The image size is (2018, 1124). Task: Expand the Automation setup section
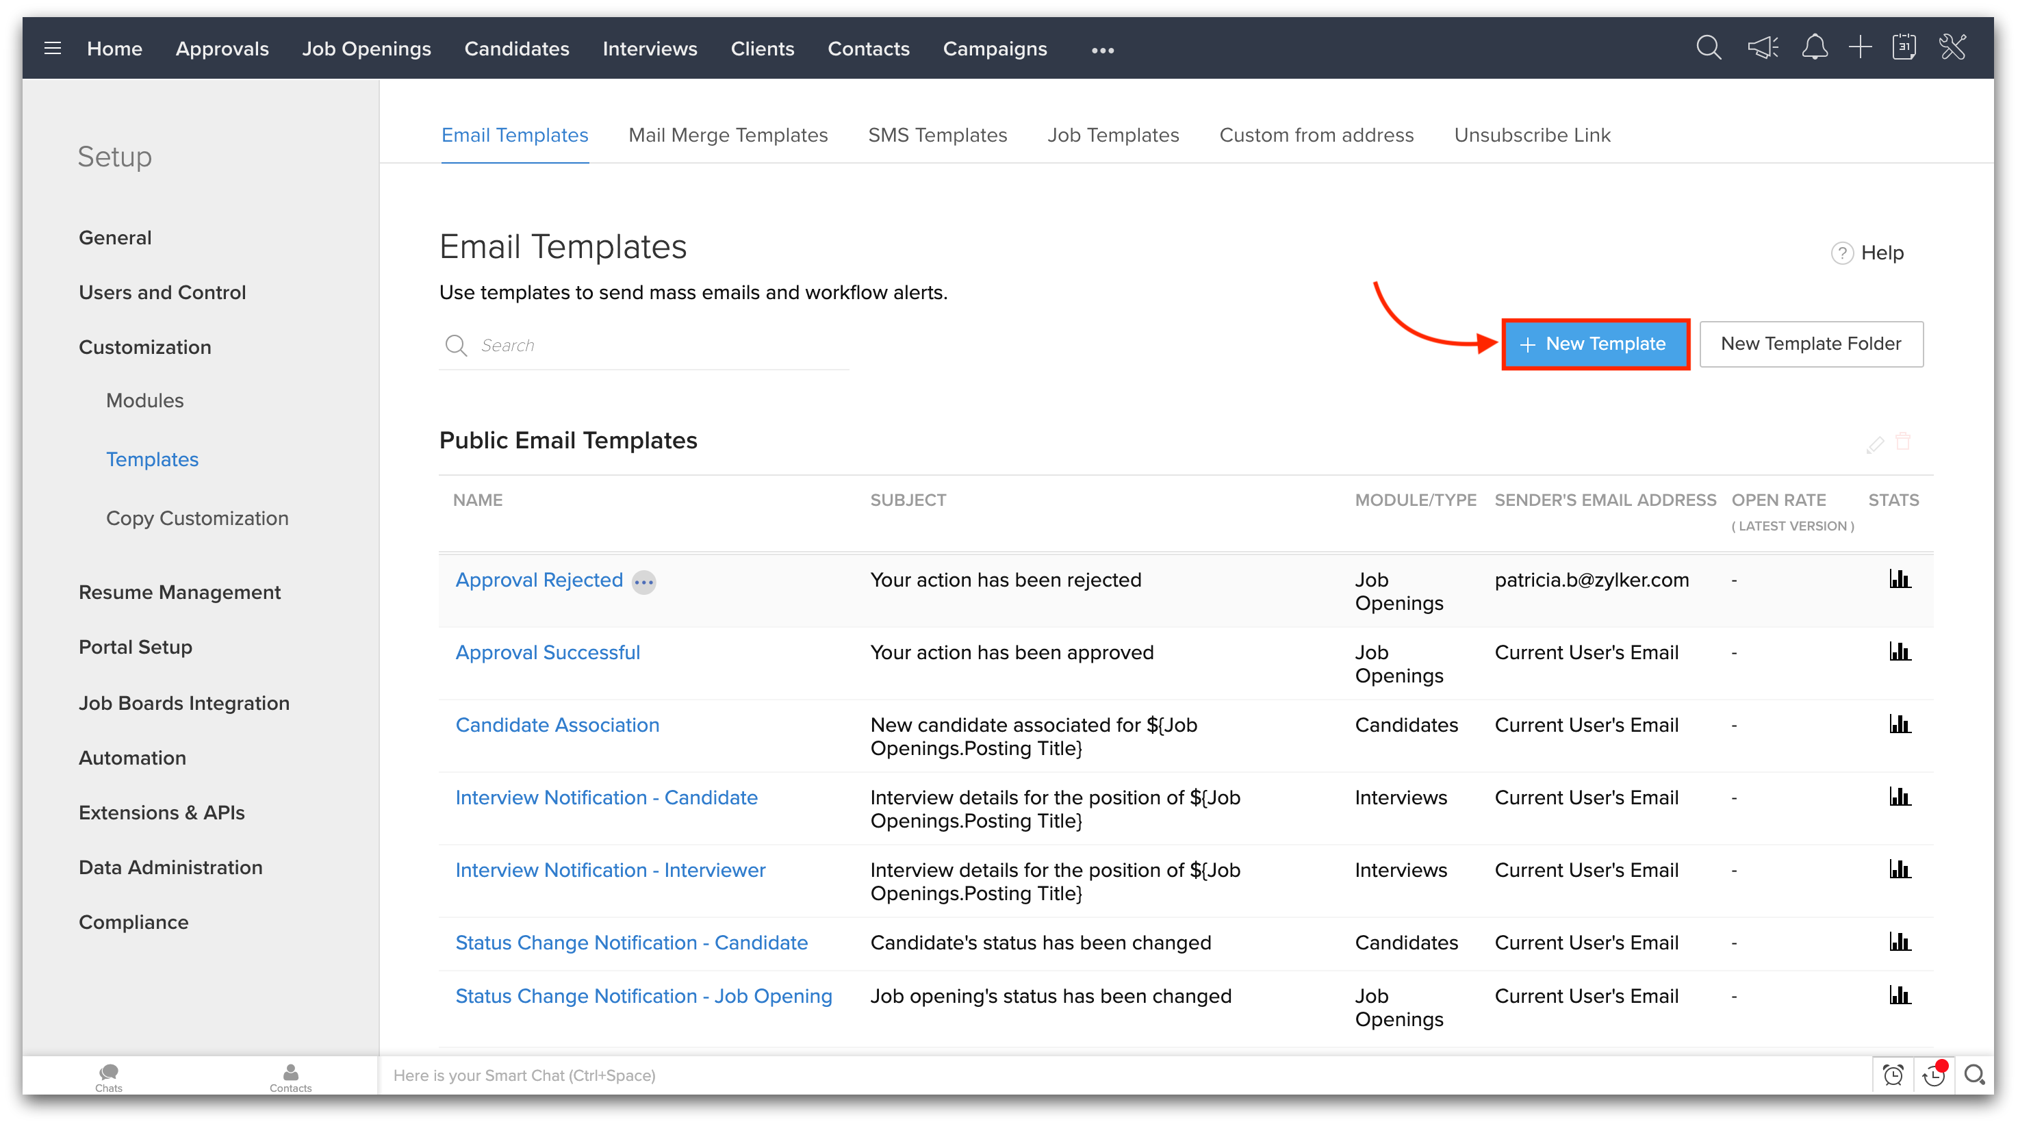point(132,757)
